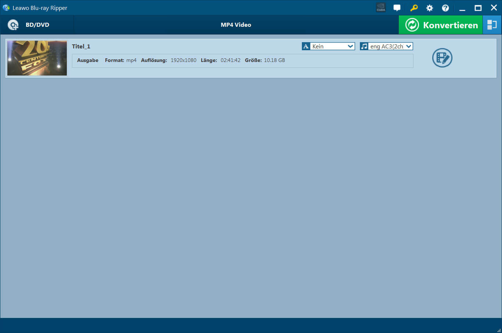Open the feedback speech bubble icon
This screenshot has width=502, height=333.
coord(397,8)
